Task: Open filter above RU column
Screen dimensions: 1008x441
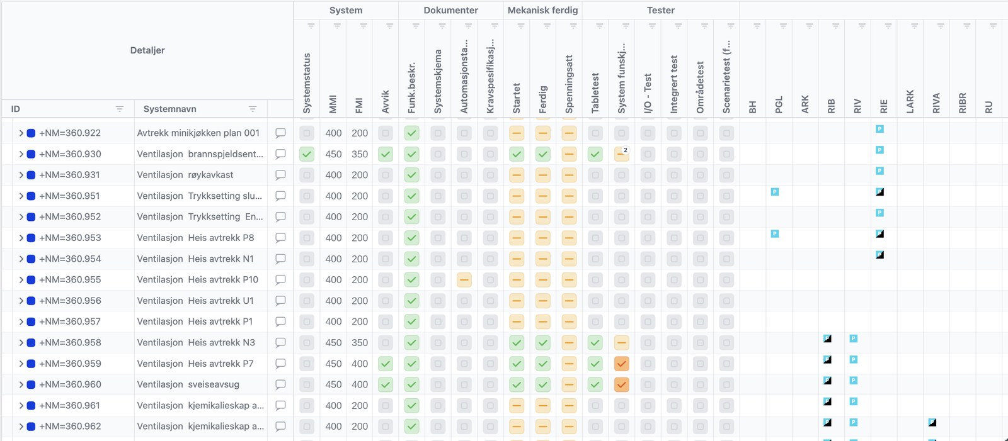Action: point(993,26)
